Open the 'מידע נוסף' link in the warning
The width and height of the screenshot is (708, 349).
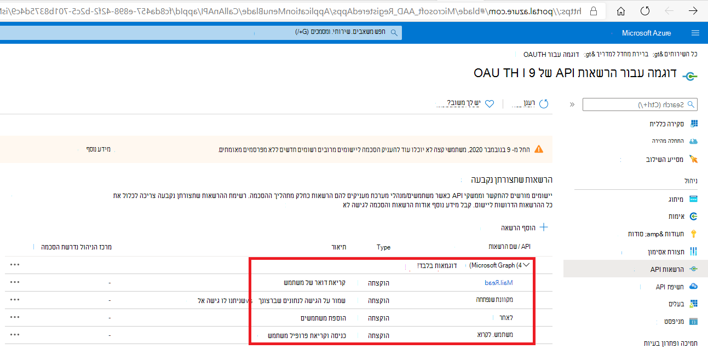99,149
